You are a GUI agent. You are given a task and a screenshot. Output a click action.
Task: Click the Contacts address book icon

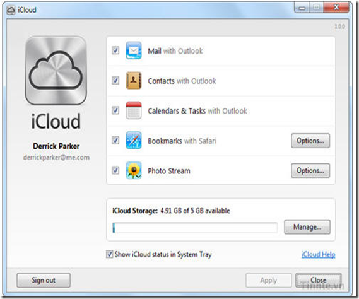[x=134, y=80]
